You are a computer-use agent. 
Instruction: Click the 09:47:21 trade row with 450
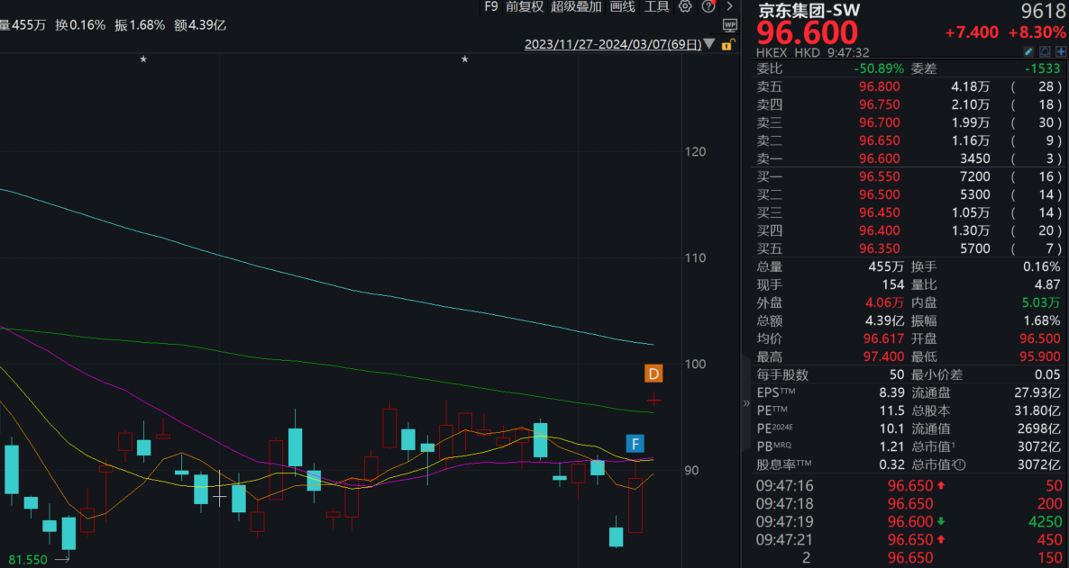(909, 540)
